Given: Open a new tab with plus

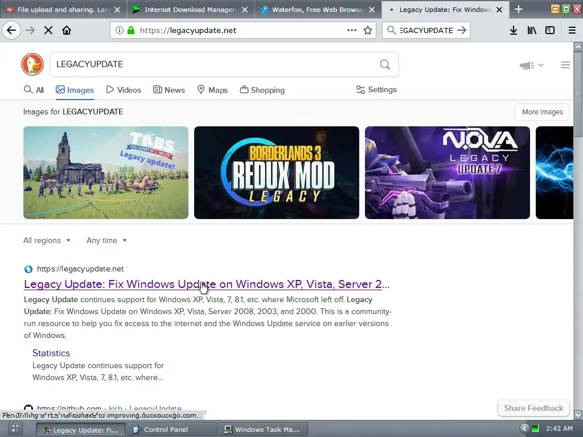Looking at the screenshot, I should (x=519, y=9).
